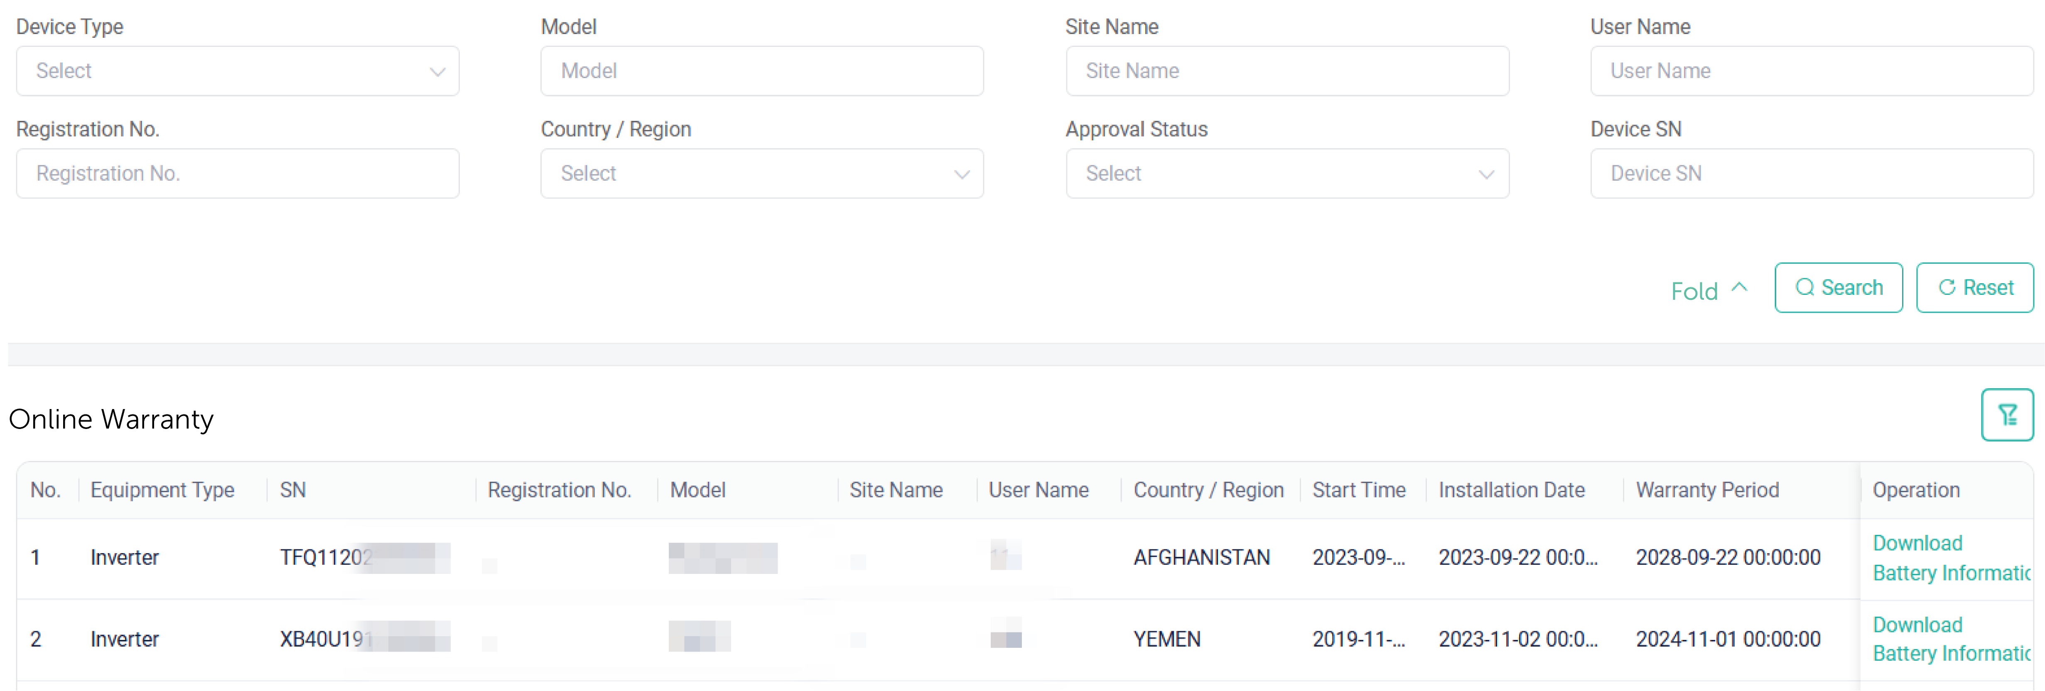Click Inverter in row 2
The width and height of the screenshot is (2045, 691).
[125, 639]
